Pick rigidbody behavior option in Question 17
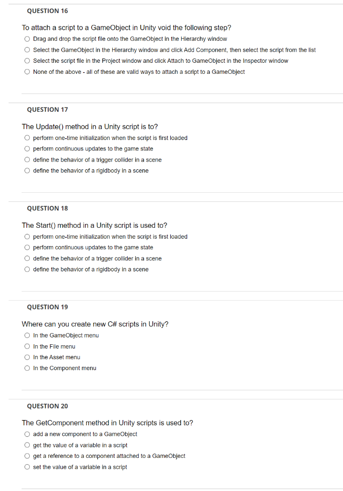The width and height of the screenshot is (343, 491). click(27, 170)
